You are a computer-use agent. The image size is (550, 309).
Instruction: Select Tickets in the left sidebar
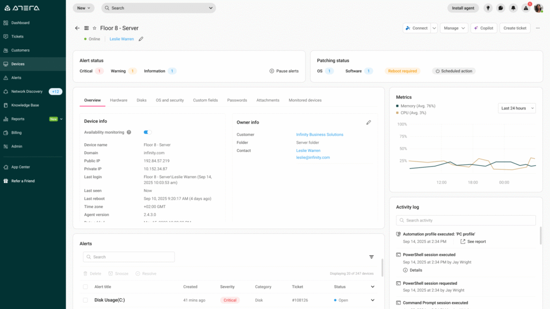pos(20,36)
